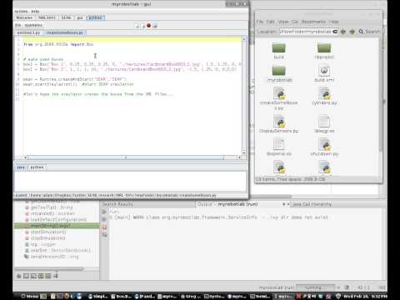The width and height of the screenshot is (400, 300).
Task: Switch to the python tab
Action: [x=96, y=17]
